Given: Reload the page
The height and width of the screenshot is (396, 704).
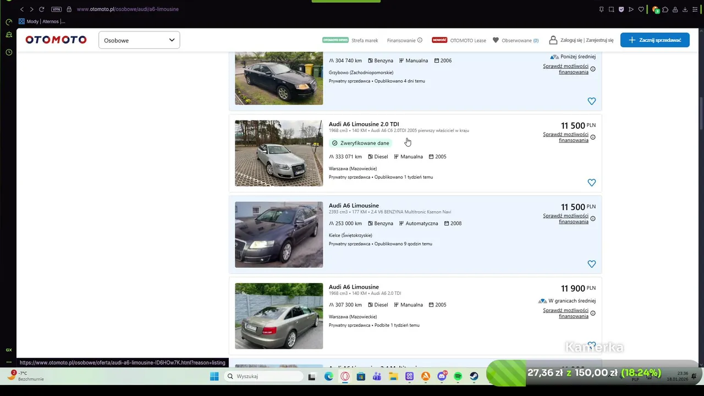Looking at the screenshot, I should (41, 9).
